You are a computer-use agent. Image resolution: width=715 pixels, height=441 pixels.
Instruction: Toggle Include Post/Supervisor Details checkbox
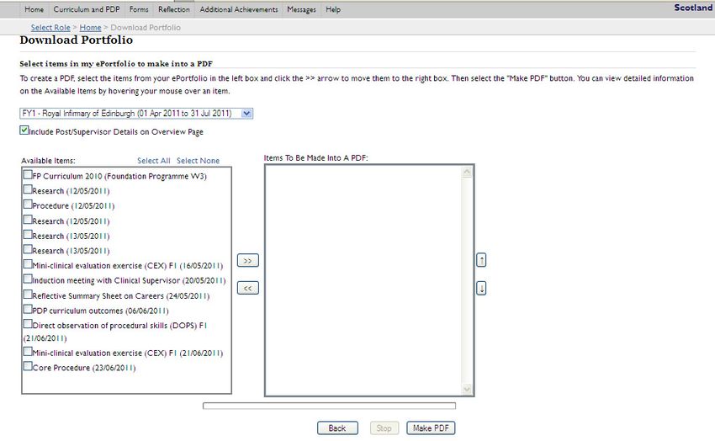click(24, 130)
